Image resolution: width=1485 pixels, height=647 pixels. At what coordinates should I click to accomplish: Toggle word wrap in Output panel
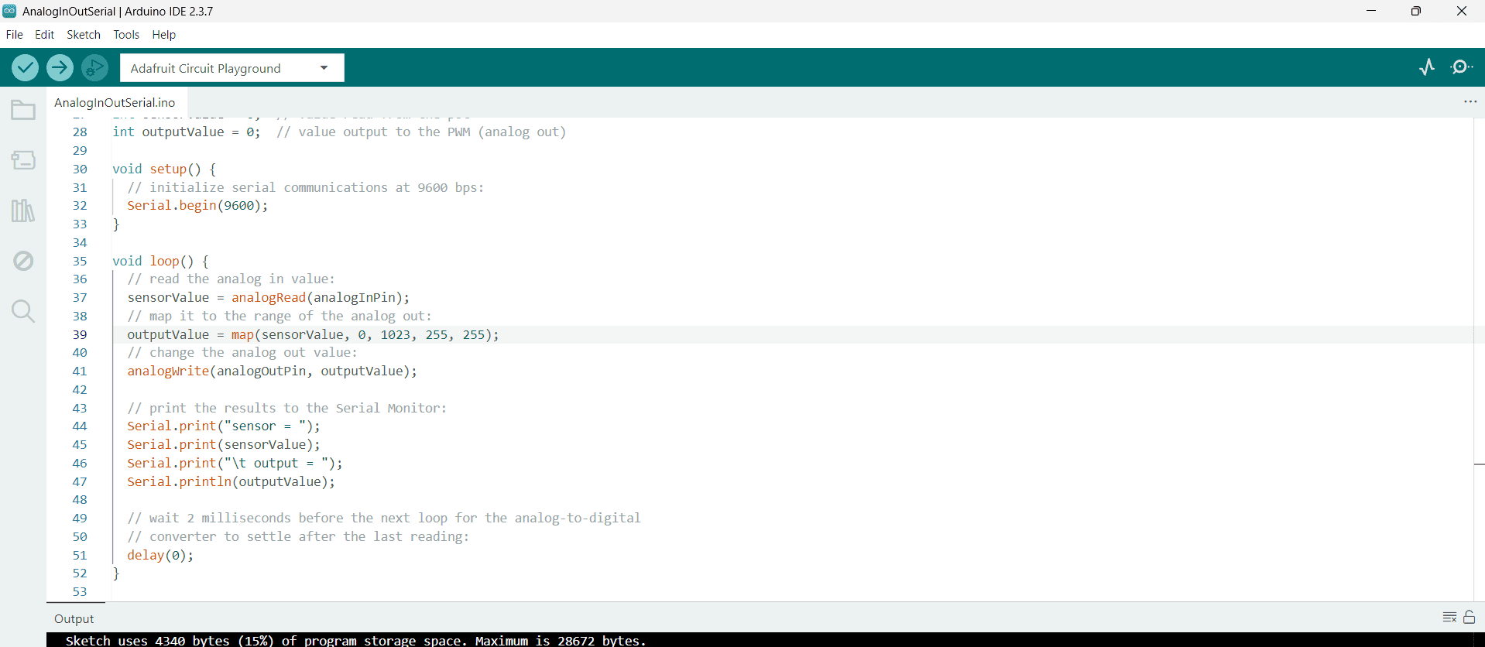click(x=1449, y=617)
